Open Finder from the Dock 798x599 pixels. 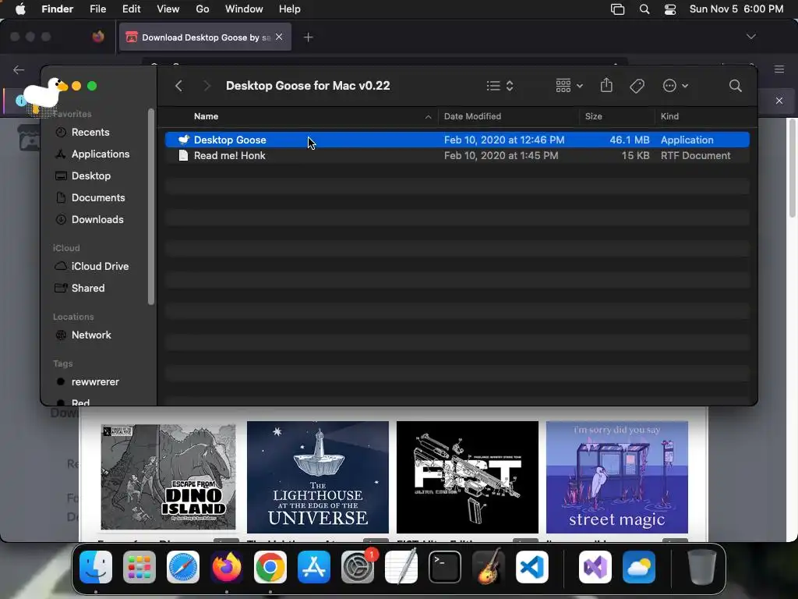tap(96, 567)
